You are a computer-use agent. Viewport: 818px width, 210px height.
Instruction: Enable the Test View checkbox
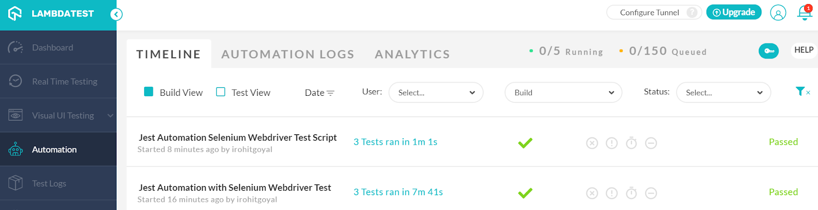click(x=221, y=92)
